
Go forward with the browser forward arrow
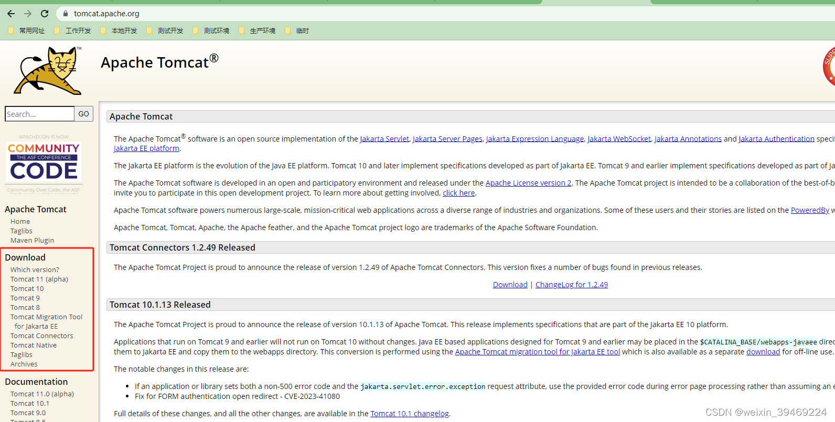[x=28, y=14]
